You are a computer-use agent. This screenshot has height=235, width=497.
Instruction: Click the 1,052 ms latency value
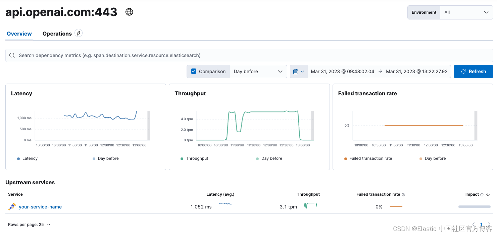point(201,207)
